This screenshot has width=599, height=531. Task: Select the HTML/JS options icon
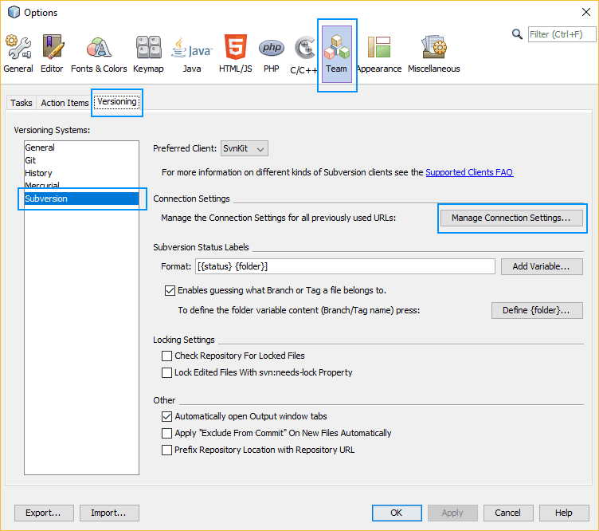[236, 54]
